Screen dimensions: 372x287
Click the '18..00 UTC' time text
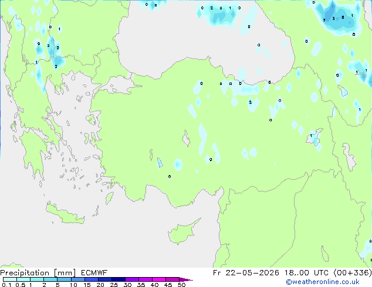pyautogui.click(x=306, y=273)
